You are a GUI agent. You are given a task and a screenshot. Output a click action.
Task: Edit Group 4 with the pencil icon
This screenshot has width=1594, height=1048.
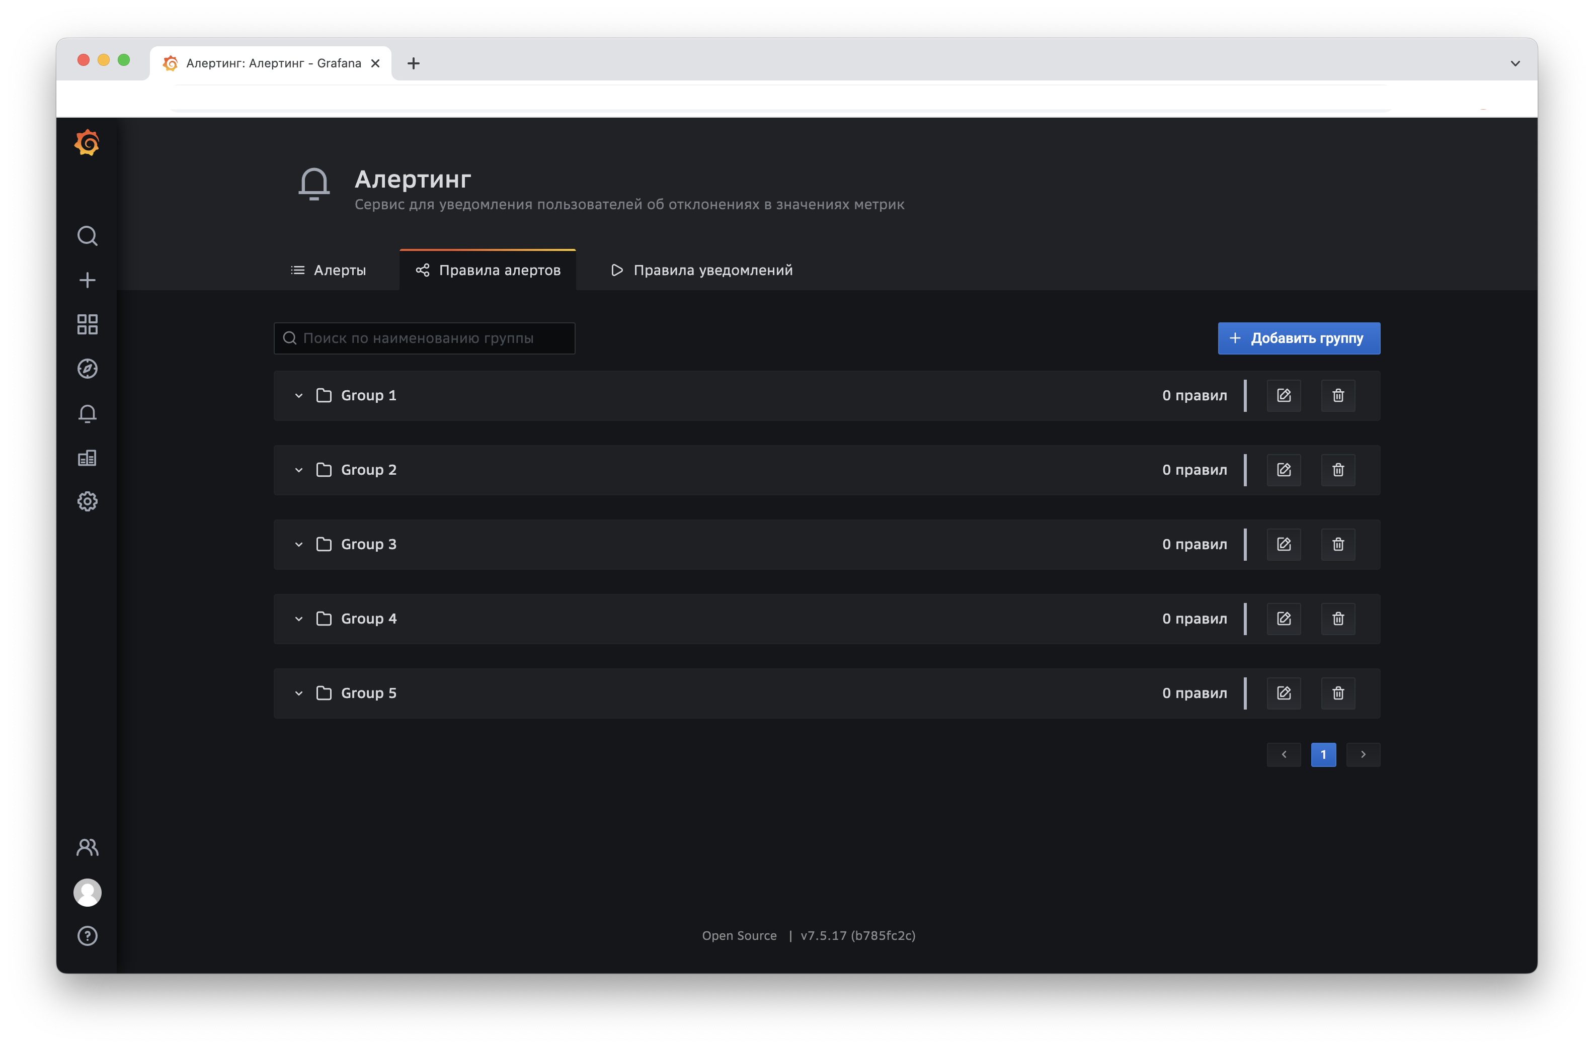tap(1284, 619)
